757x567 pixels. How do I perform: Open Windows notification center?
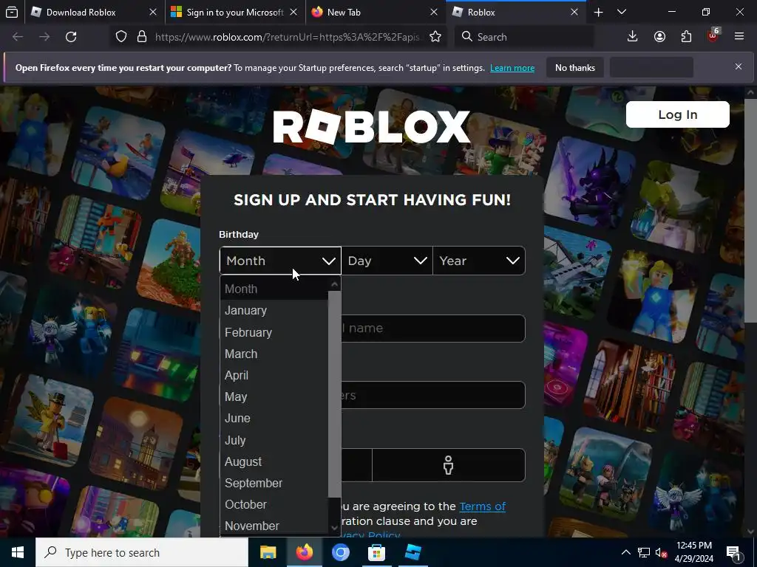(734, 552)
